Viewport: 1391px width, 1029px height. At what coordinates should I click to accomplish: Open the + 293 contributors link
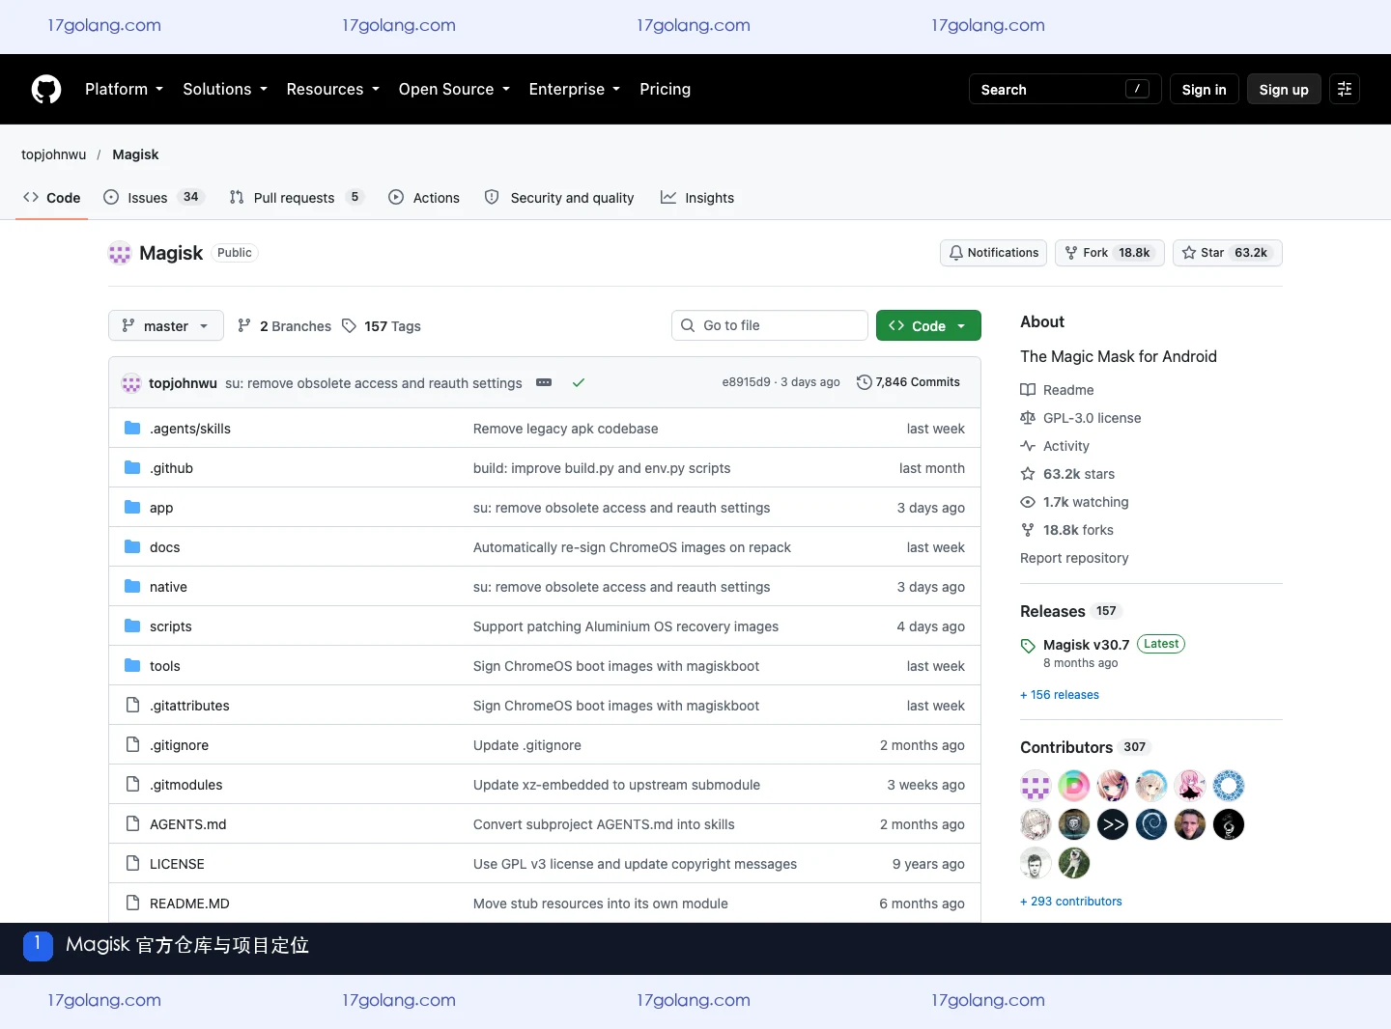point(1071,902)
